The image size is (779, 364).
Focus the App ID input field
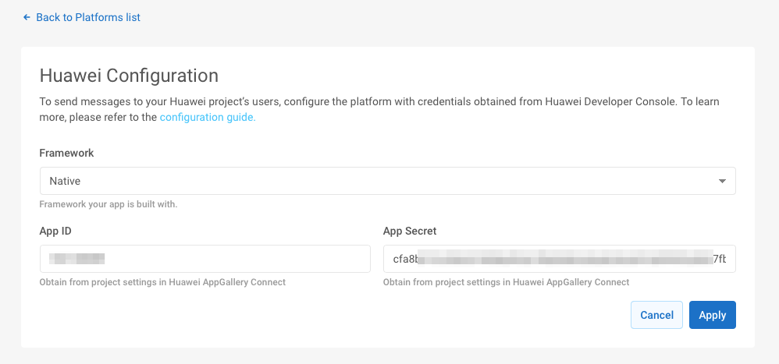205,259
